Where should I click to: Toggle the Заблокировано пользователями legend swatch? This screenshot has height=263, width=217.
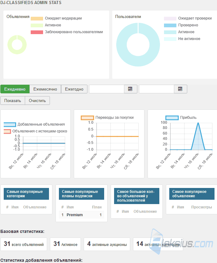point(37,32)
